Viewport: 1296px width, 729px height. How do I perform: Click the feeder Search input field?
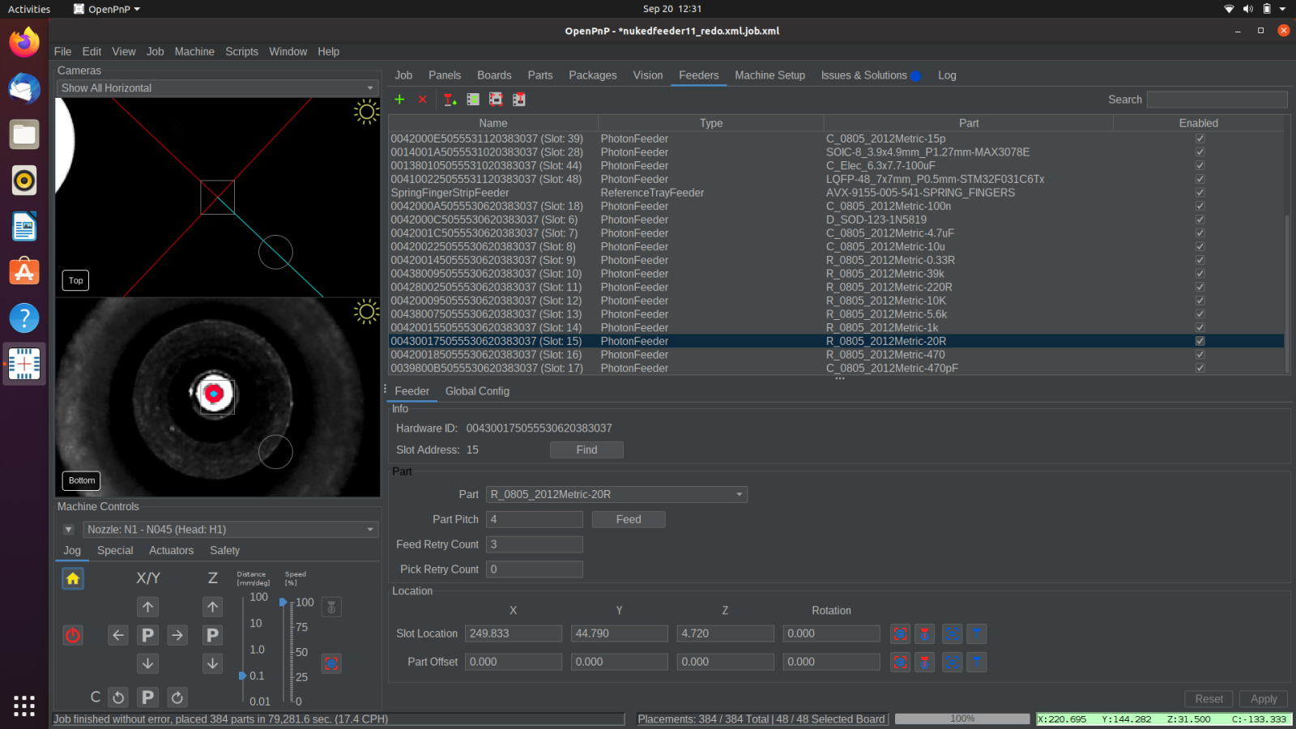point(1217,100)
